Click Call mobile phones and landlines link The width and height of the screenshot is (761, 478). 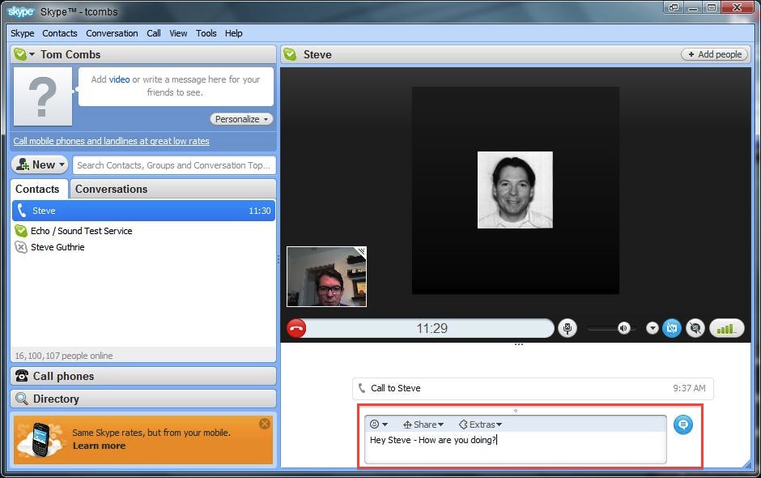pos(111,140)
